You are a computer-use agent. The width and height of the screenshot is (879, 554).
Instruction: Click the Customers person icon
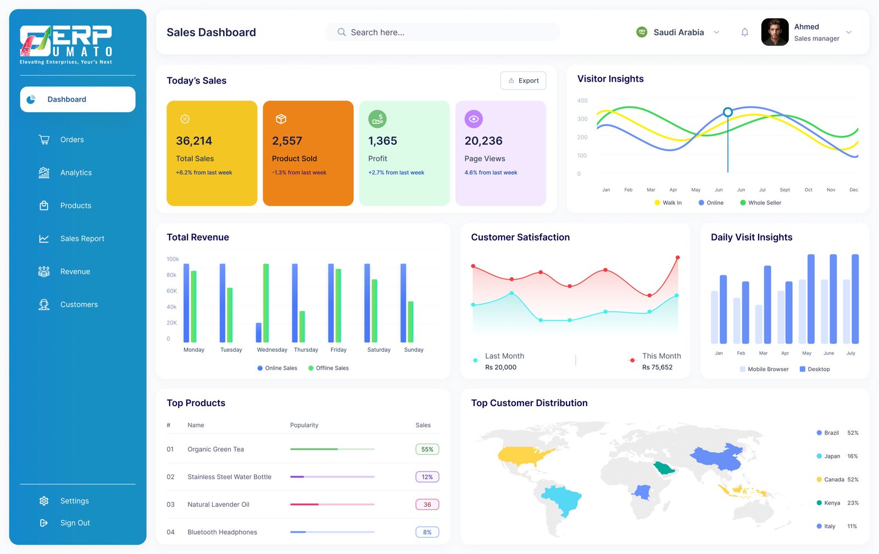(x=44, y=304)
